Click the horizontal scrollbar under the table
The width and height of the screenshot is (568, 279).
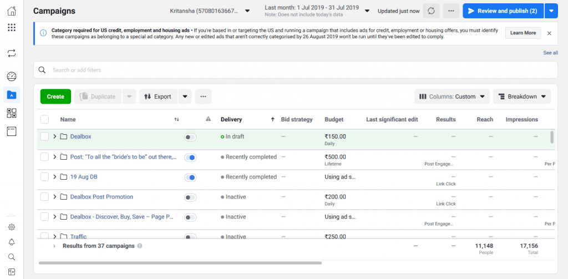coord(180,263)
